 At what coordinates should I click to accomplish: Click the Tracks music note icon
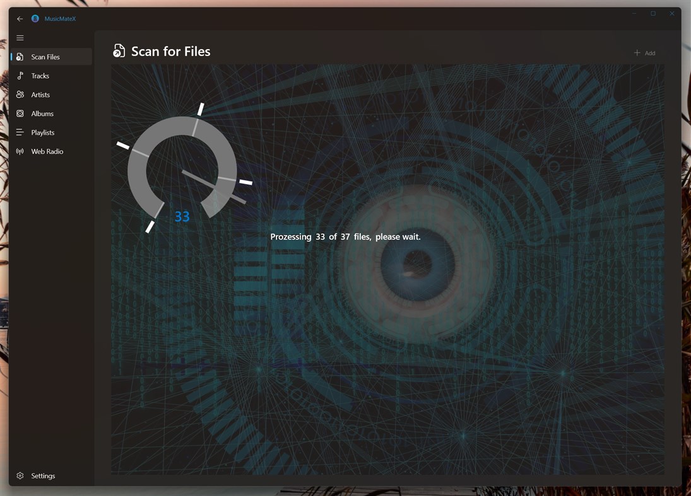20,76
